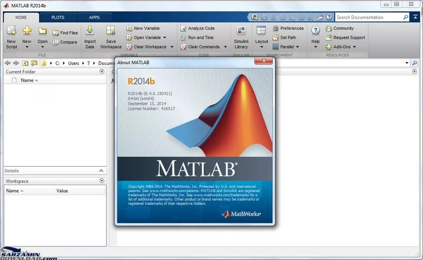Image resolution: width=423 pixels, height=260 pixels.
Task: Sort by Name column in Current Folder
Action: 27,80
